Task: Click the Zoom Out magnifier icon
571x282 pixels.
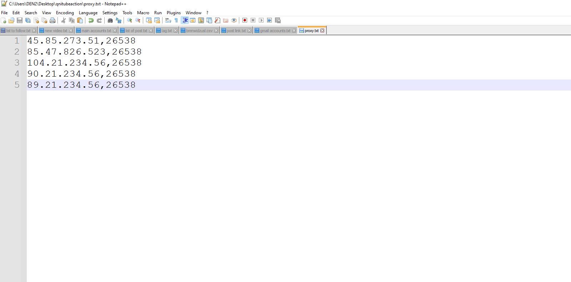Action: tap(138, 20)
